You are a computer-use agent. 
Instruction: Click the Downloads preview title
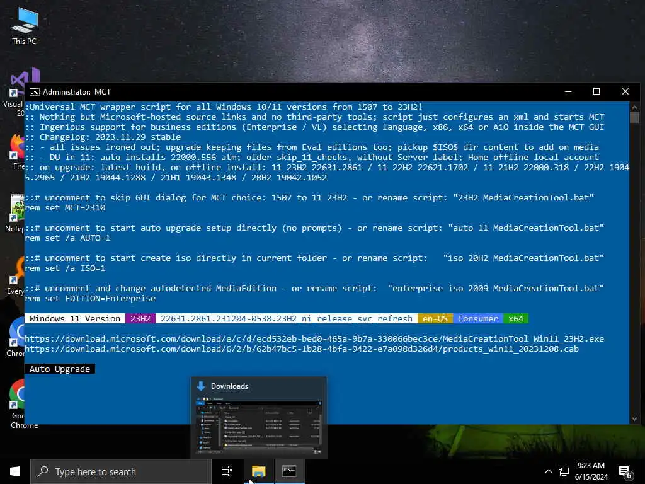click(229, 386)
